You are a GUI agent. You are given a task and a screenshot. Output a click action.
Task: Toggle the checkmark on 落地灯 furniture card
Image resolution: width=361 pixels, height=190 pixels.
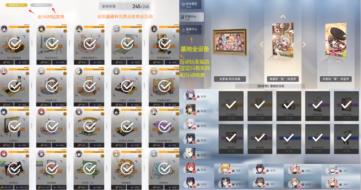[288, 138]
